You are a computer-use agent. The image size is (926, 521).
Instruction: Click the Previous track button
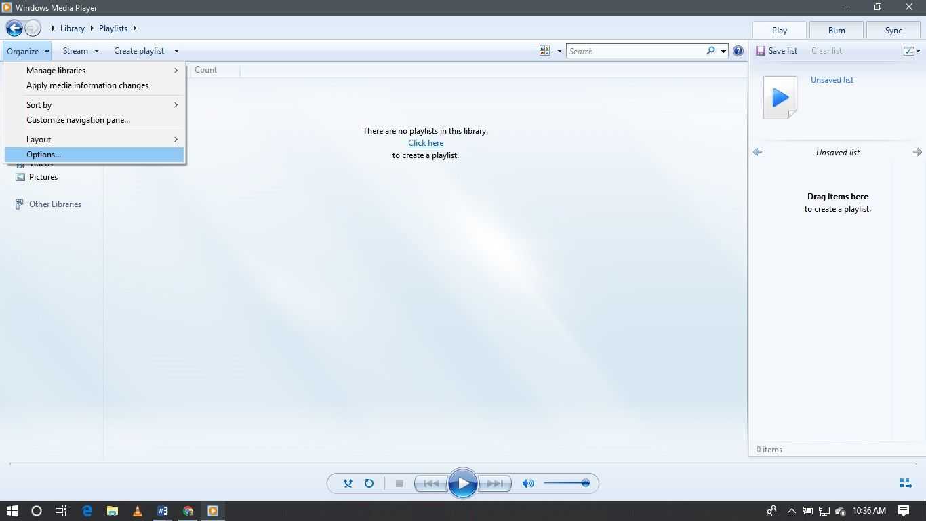click(x=431, y=484)
